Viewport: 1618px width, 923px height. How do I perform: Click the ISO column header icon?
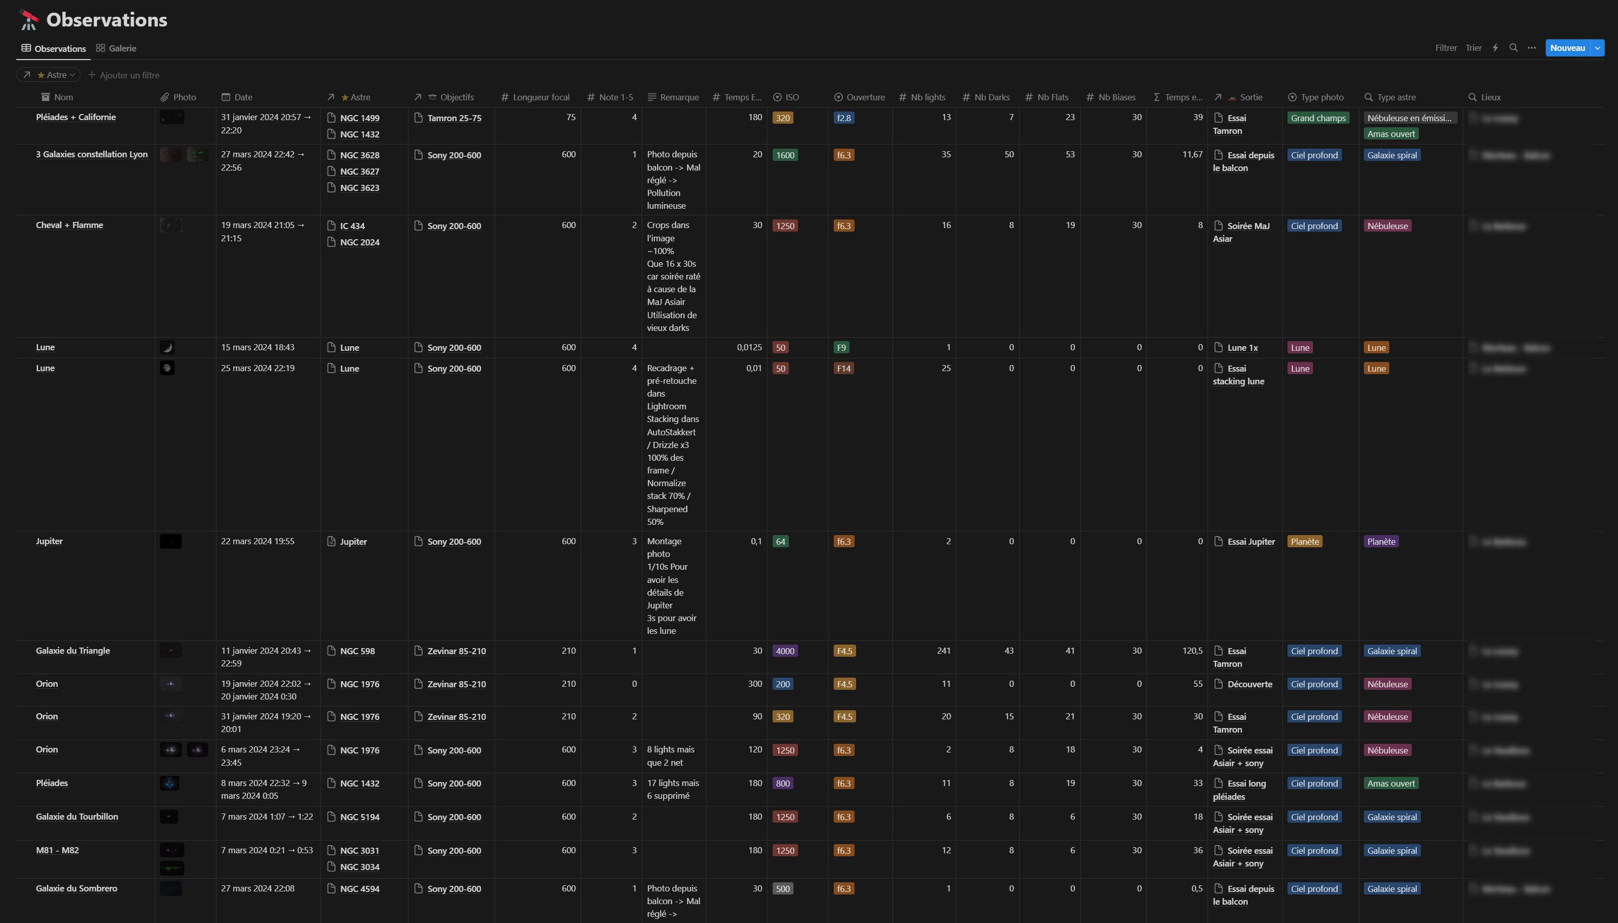click(x=777, y=97)
